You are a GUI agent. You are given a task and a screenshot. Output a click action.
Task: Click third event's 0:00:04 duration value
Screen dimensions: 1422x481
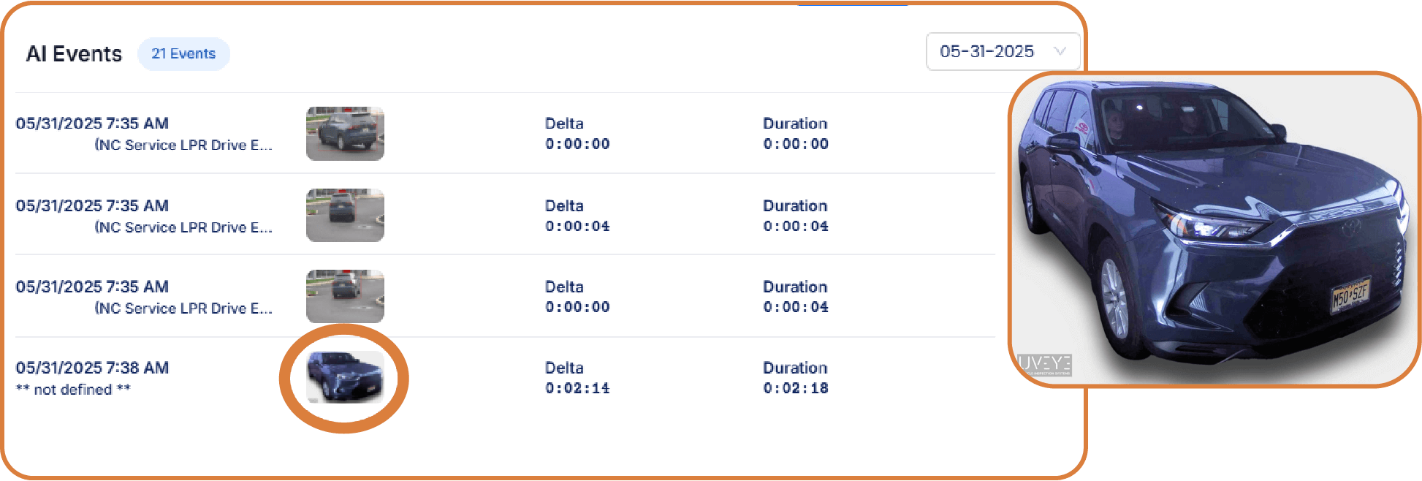(796, 307)
